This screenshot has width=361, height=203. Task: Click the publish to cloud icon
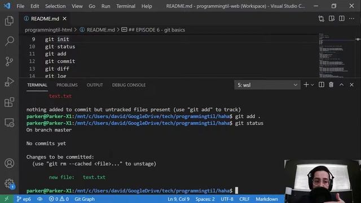pyautogui.click(x=40, y=199)
